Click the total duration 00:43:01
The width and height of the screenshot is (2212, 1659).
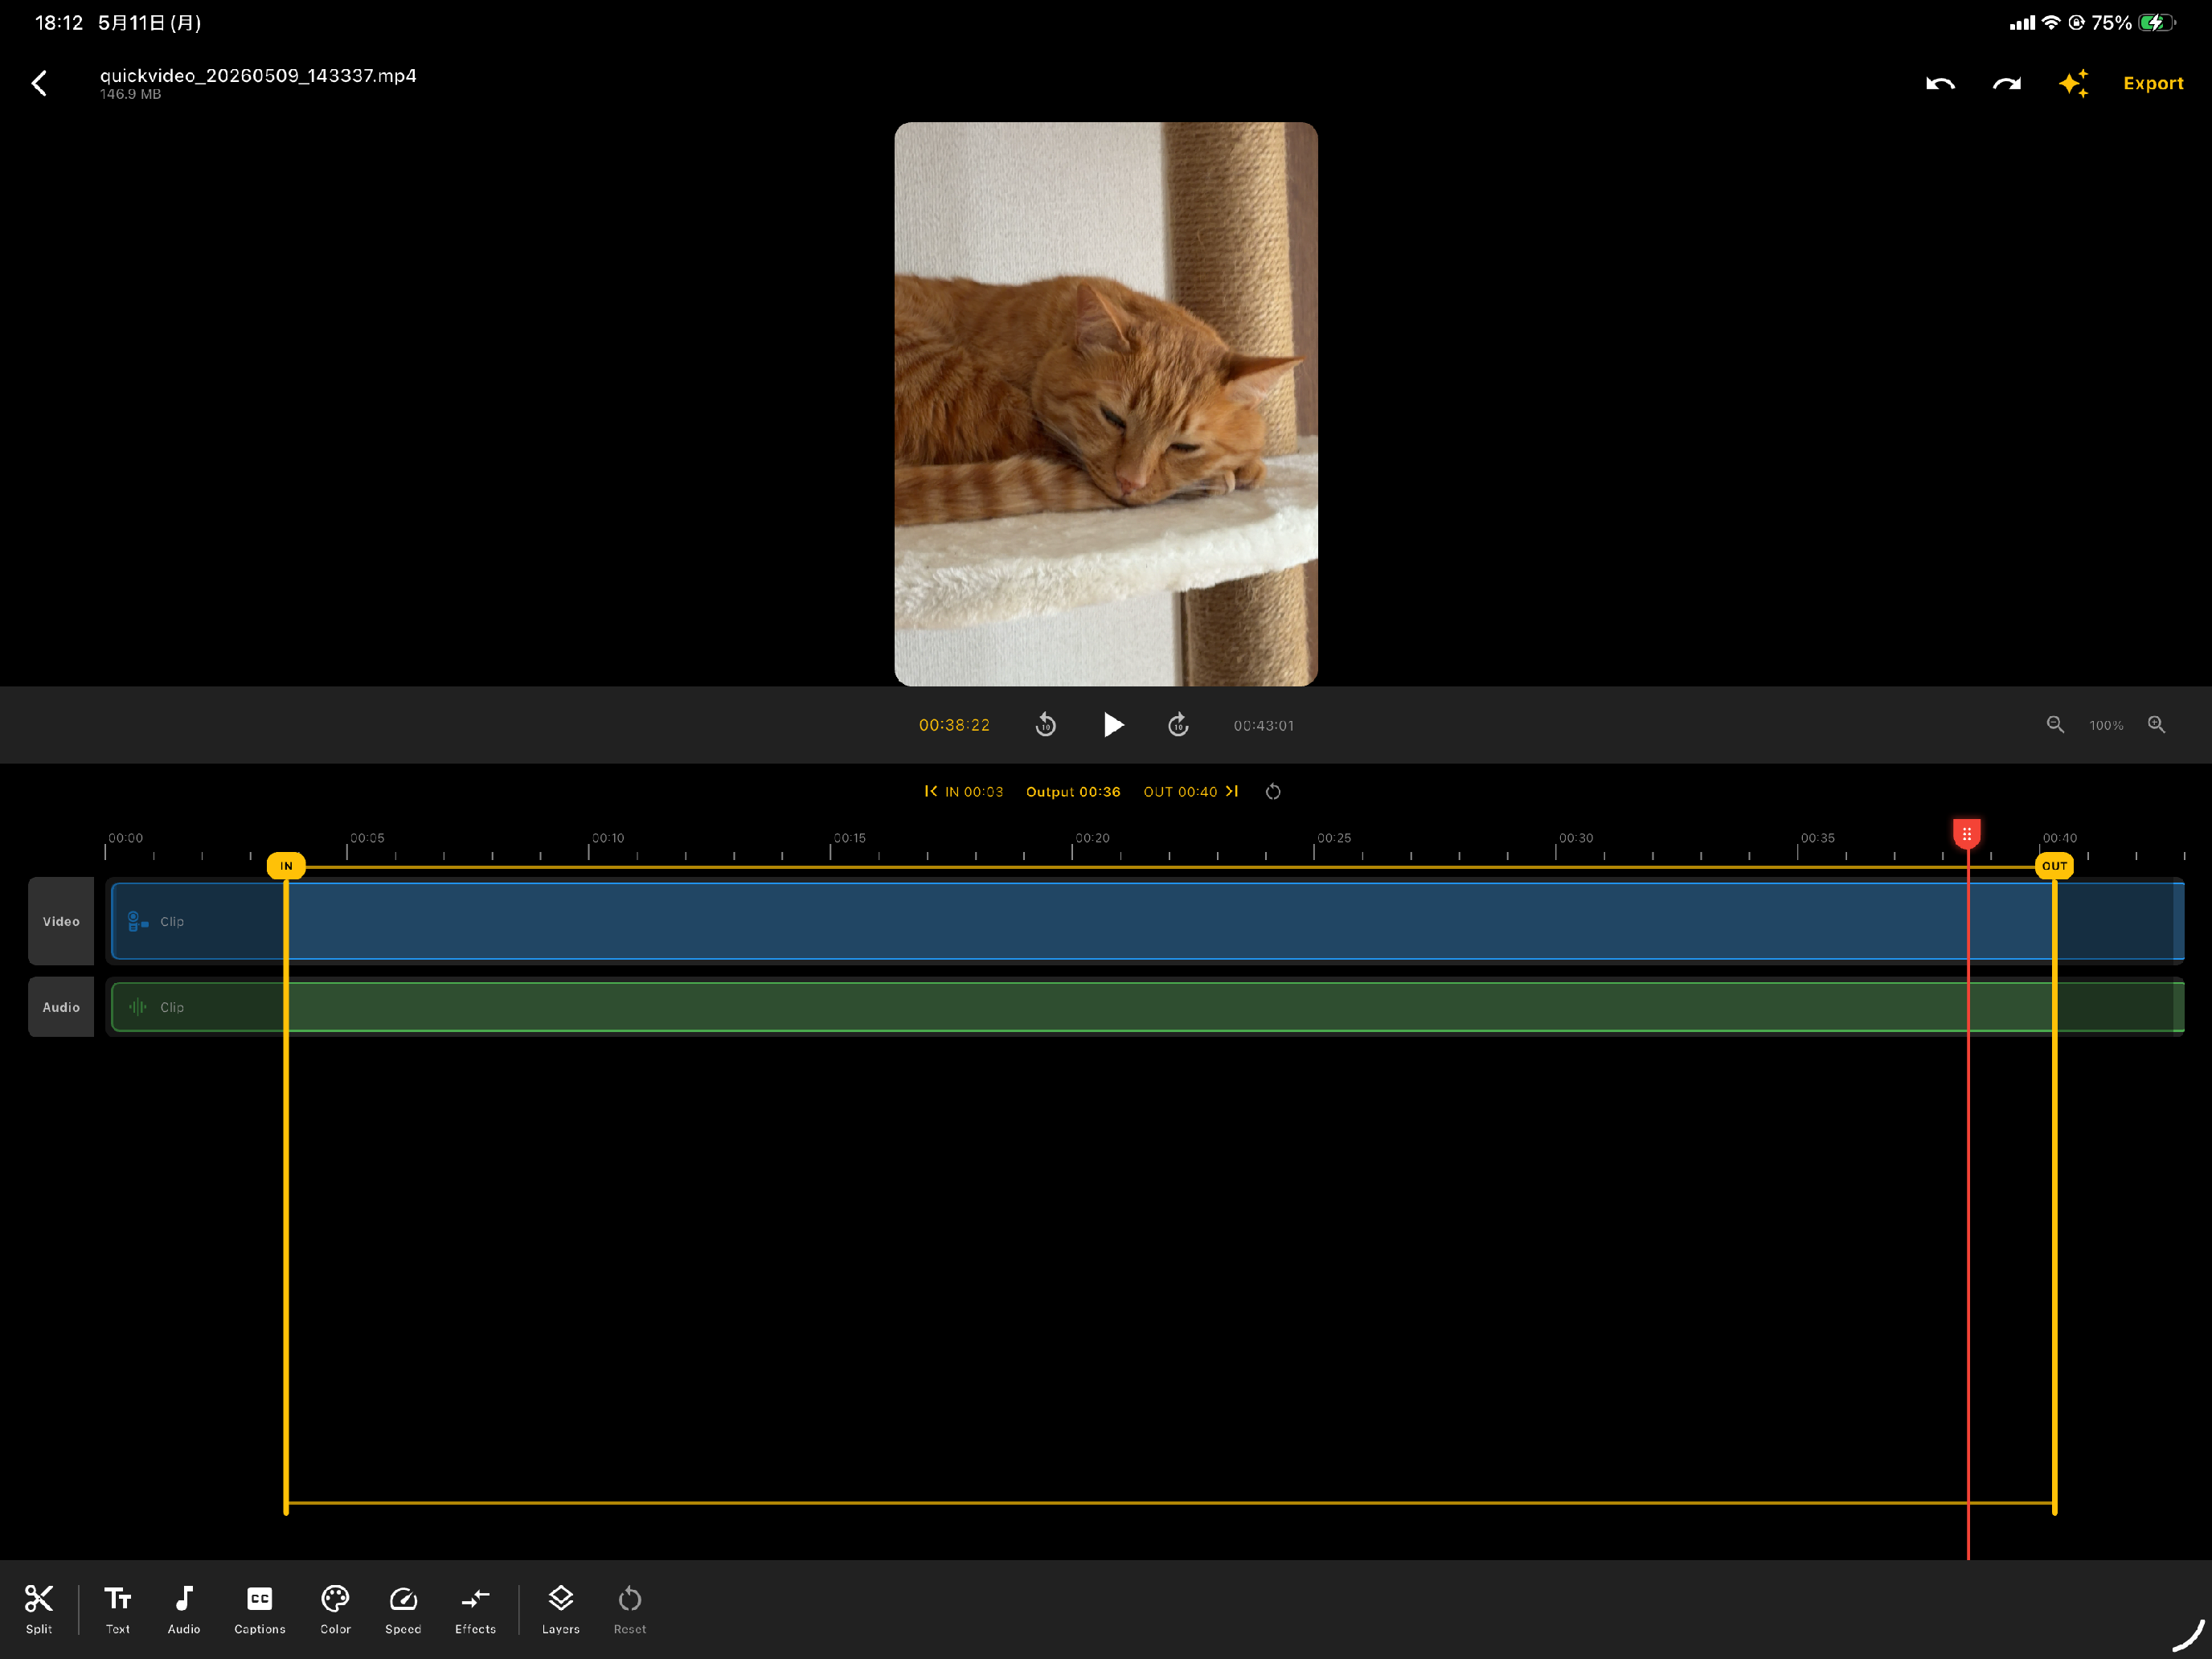pos(1264,726)
